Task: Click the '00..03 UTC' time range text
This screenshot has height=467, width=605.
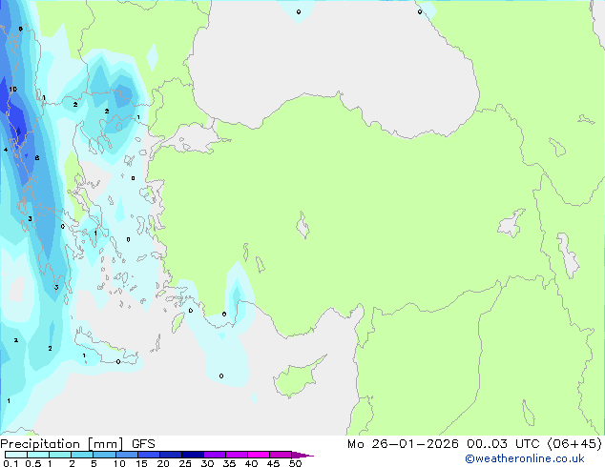Action: pos(503,444)
